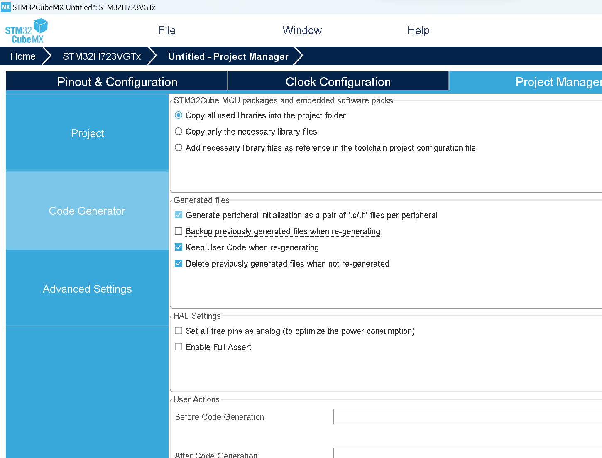Viewport: 602px width, 458px height.
Task: Enable Full Assert checkbox
Action: pyautogui.click(x=179, y=347)
